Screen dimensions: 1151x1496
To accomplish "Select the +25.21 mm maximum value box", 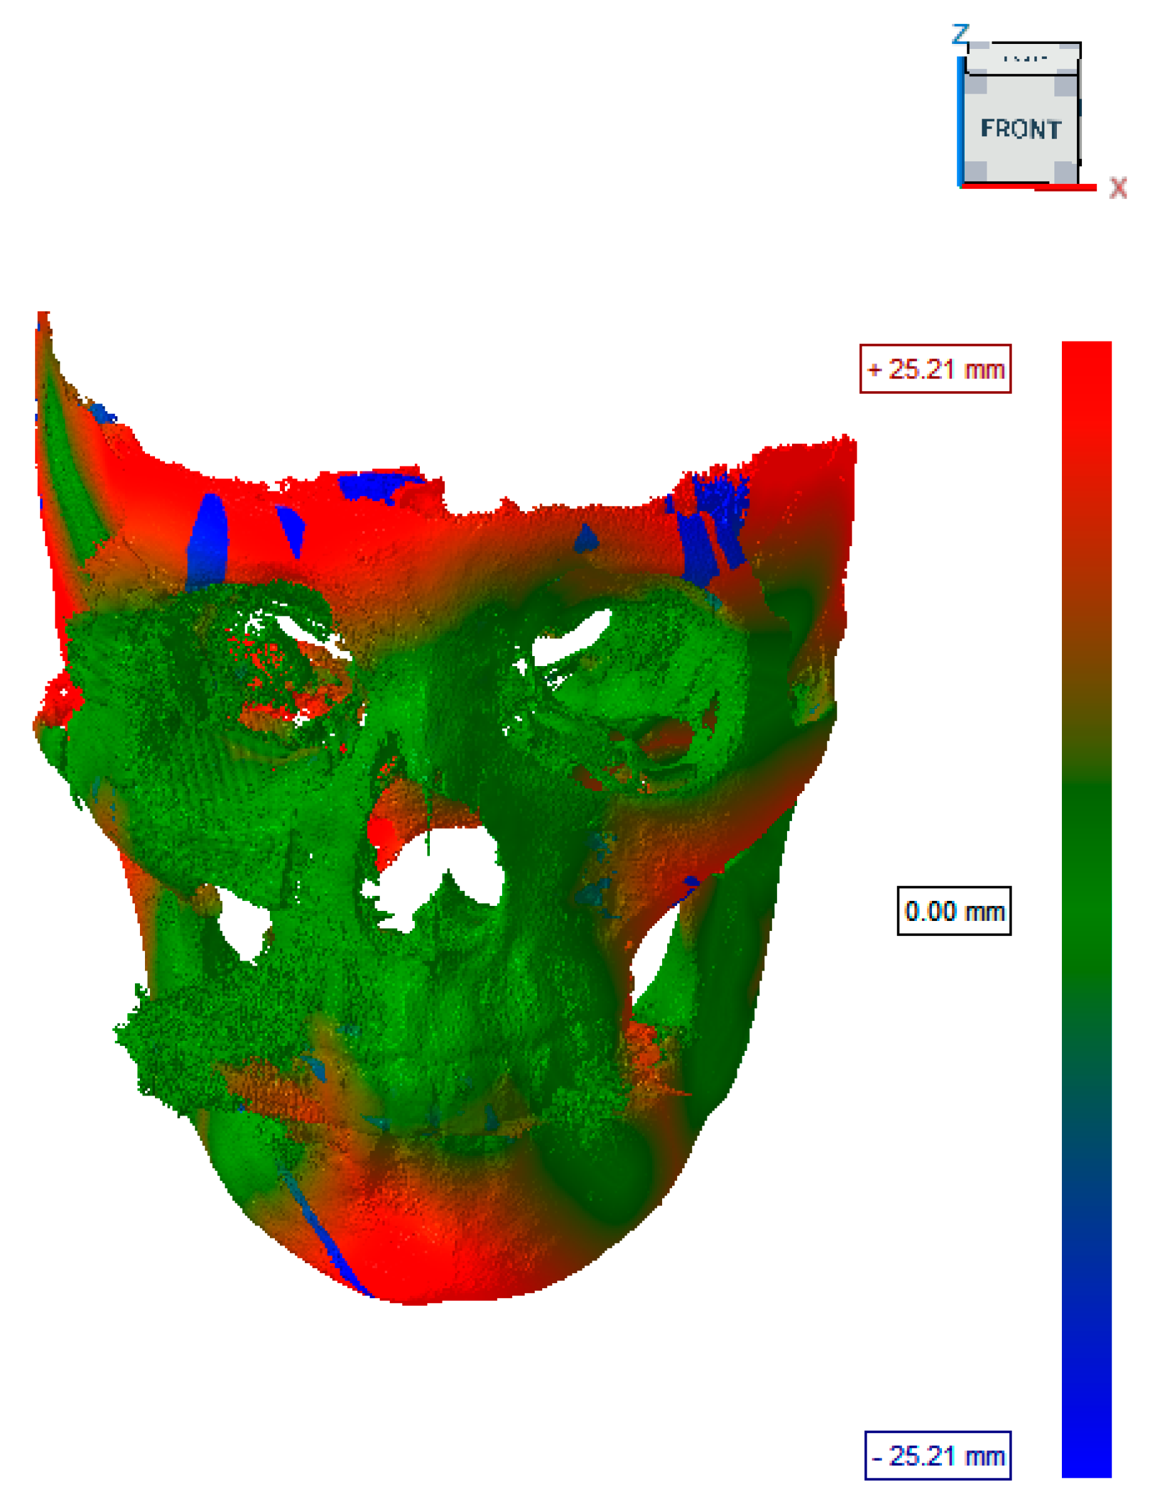I will coord(935,369).
